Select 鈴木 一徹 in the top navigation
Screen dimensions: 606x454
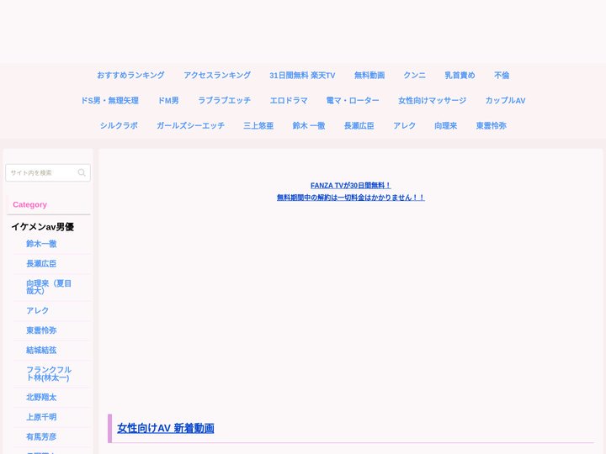click(309, 125)
